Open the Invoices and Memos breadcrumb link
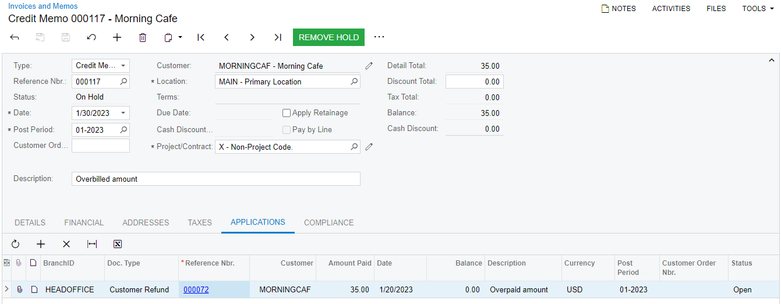This screenshot has height=304, width=781. [43, 6]
